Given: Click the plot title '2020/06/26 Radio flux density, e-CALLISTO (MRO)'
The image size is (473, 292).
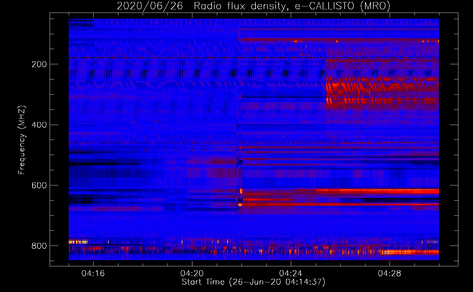Looking at the screenshot, I should [x=253, y=6].
